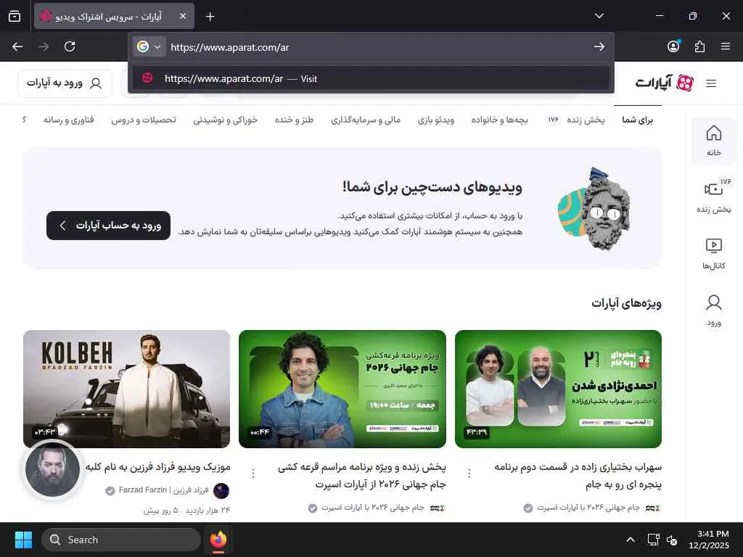The height and width of the screenshot is (557, 743).
Task: Select the ویدئو بازی category tab
Action: click(436, 120)
